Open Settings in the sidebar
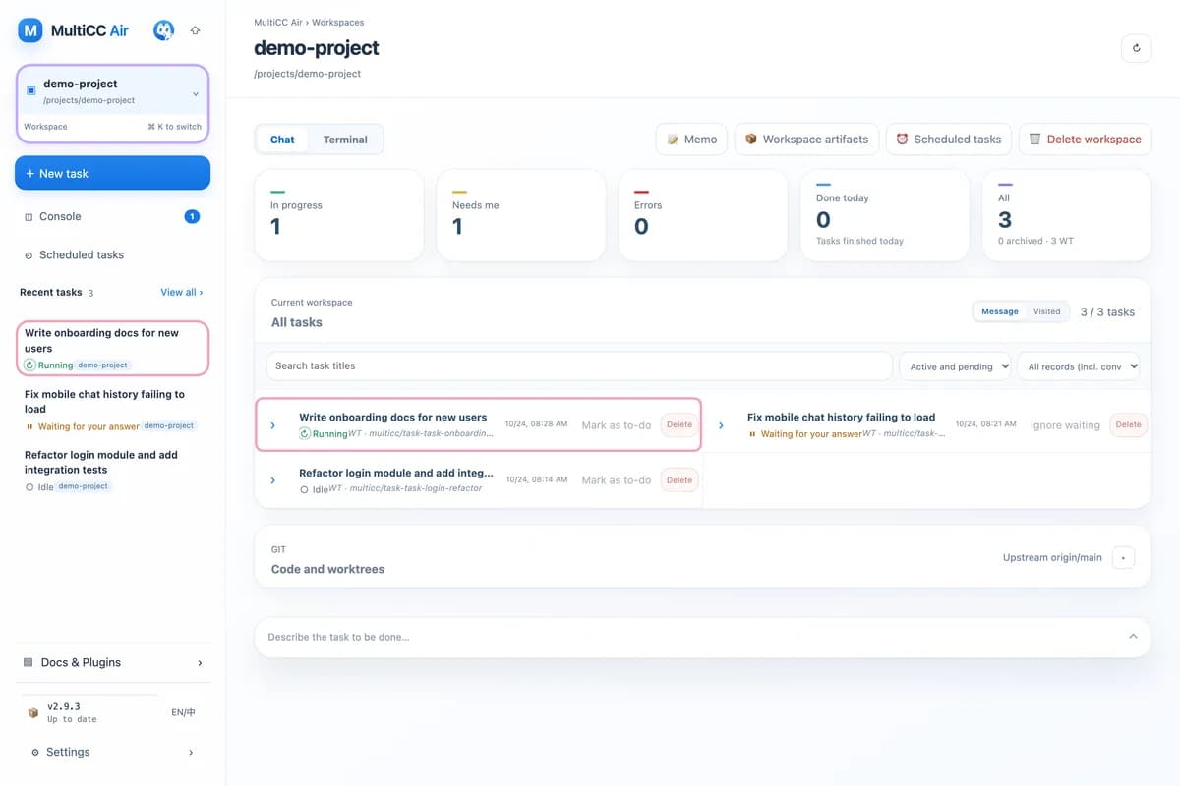Image resolution: width=1180 pixels, height=786 pixels. click(112, 753)
